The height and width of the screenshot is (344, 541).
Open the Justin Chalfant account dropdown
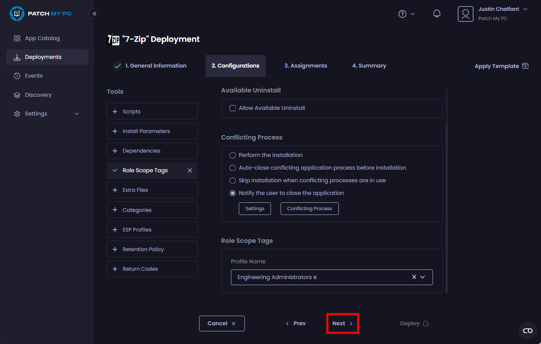coord(525,9)
